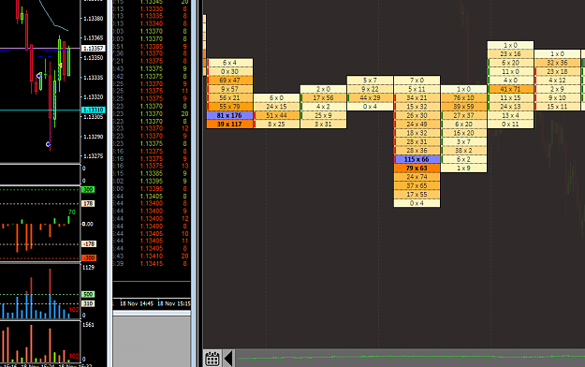Screen dimensions: 585x367
Task: Click footprint cell 24 x 49
Action: (x=417, y=125)
